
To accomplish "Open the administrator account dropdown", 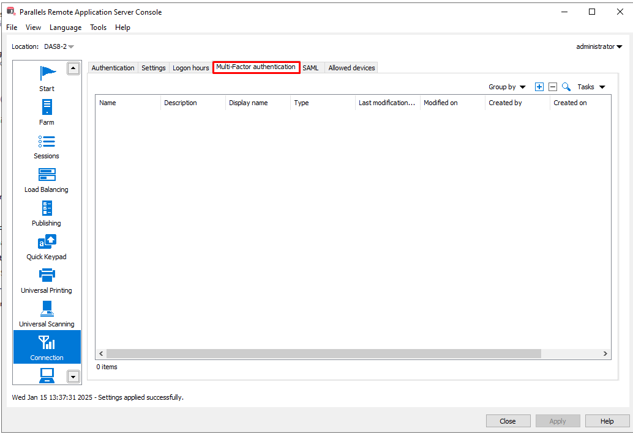I will (599, 46).
